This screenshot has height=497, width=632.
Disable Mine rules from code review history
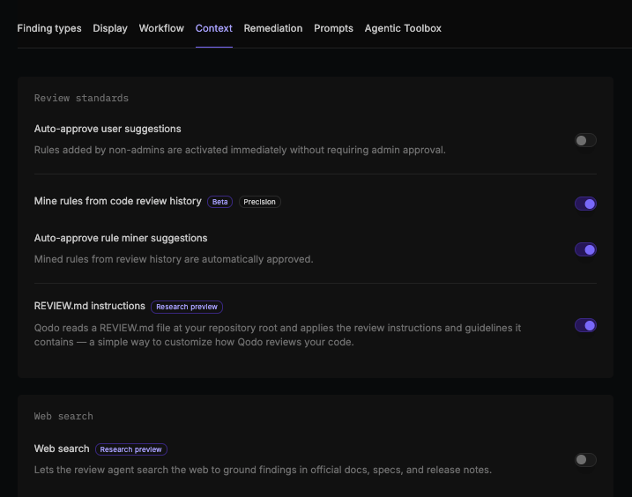(585, 204)
